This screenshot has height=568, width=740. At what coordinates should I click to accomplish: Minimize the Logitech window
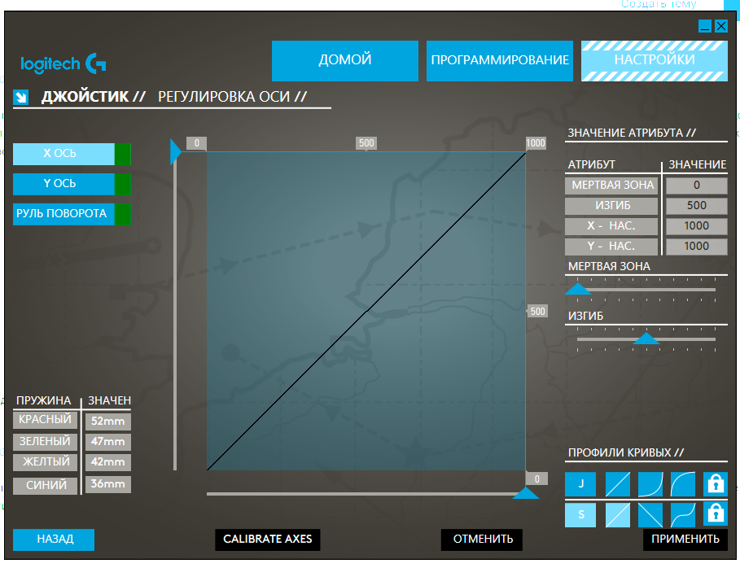tap(705, 26)
